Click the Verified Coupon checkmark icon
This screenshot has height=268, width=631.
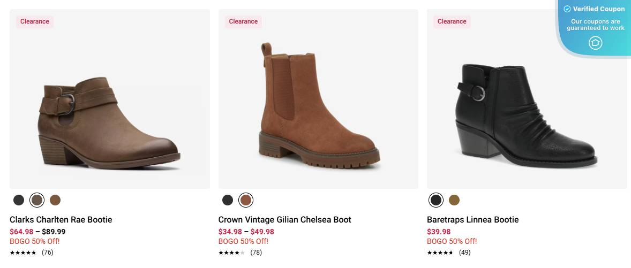[x=567, y=9]
